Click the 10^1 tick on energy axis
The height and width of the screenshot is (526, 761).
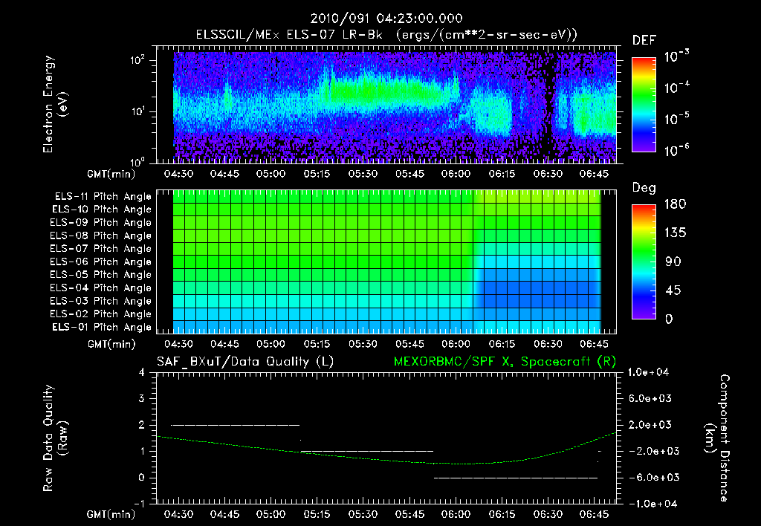pyautogui.click(x=137, y=111)
